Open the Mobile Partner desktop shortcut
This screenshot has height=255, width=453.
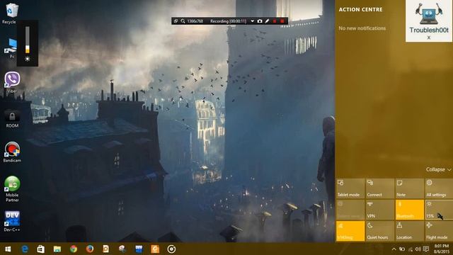coord(12,189)
